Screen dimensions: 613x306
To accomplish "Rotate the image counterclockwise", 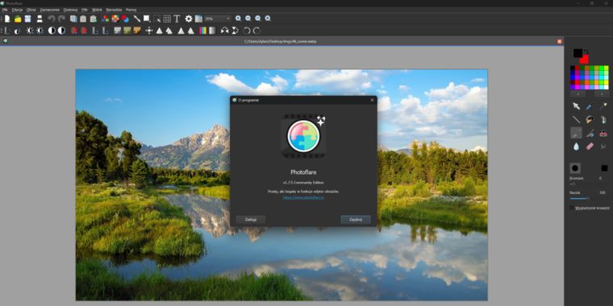I will (x=247, y=31).
